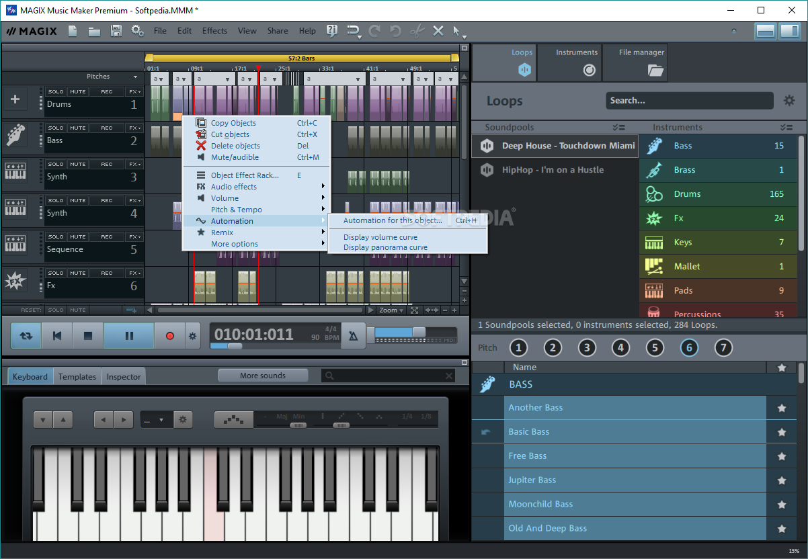Open FX dropdown on Drums track
The height and width of the screenshot is (559, 808).
pos(134,91)
